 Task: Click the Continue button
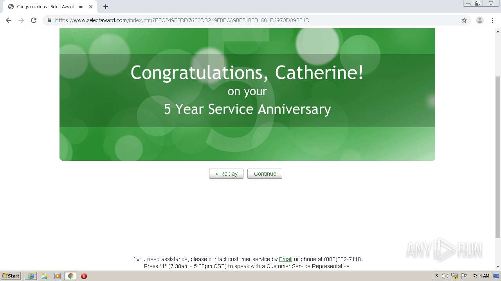[265, 174]
